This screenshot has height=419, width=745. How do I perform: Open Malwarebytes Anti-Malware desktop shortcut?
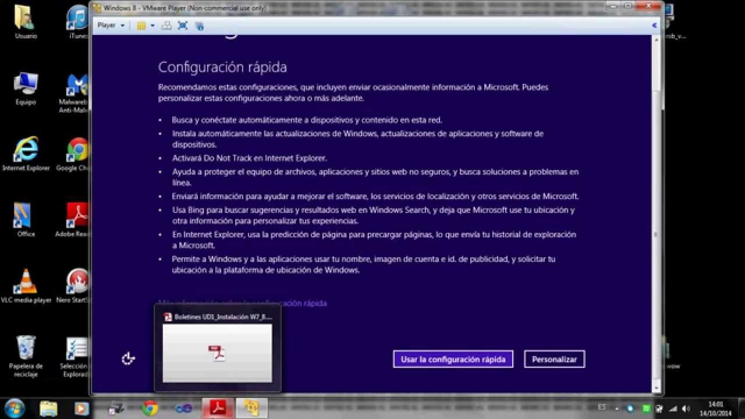[76, 93]
